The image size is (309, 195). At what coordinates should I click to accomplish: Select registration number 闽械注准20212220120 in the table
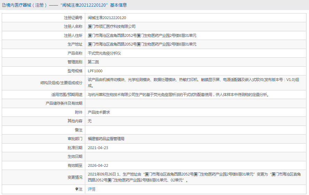click(107, 18)
